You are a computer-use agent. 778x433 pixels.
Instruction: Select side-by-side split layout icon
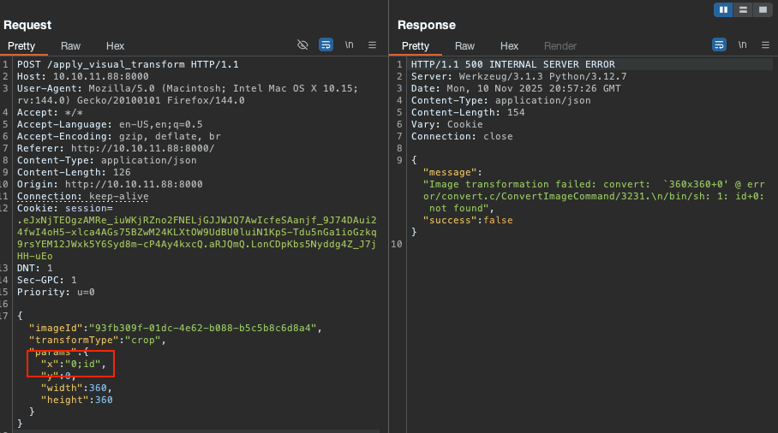click(x=723, y=9)
